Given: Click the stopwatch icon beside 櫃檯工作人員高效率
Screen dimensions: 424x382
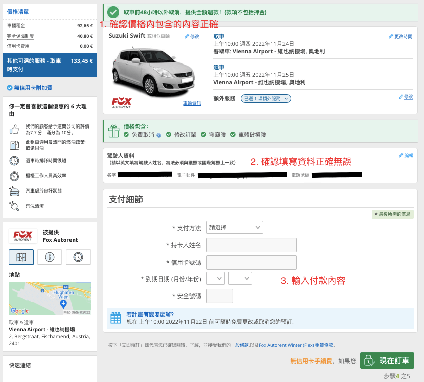Looking at the screenshot, I should (14, 176).
